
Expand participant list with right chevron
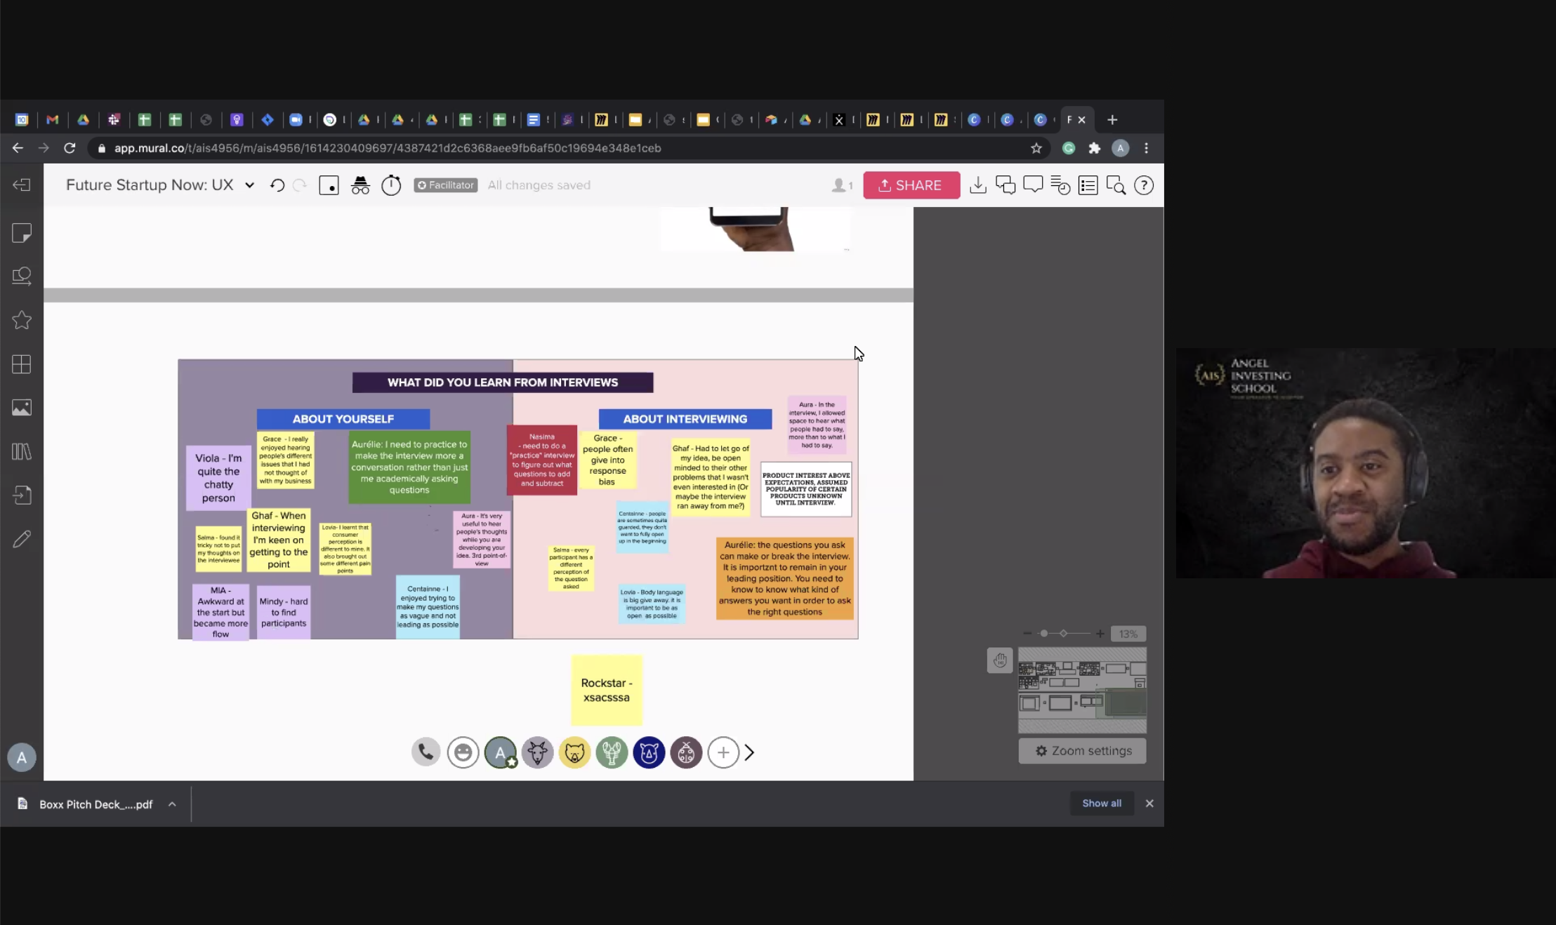click(x=750, y=752)
